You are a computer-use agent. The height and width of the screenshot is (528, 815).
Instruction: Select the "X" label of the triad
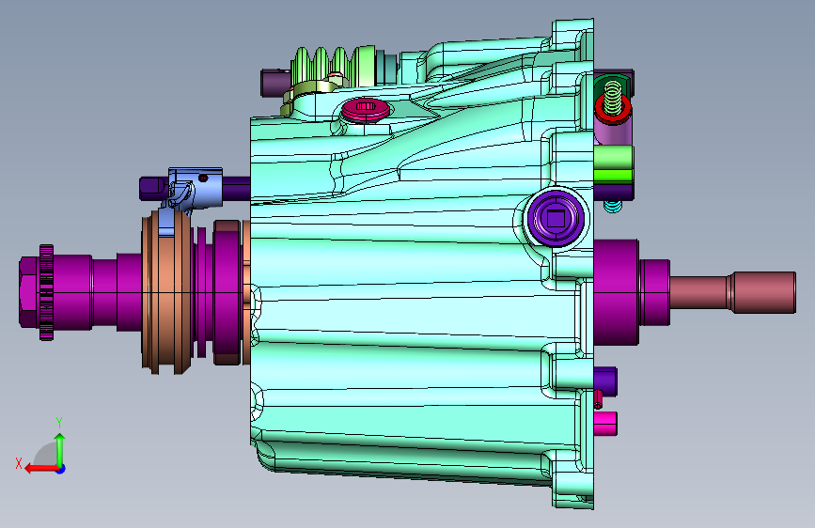[x=19, y=463]
